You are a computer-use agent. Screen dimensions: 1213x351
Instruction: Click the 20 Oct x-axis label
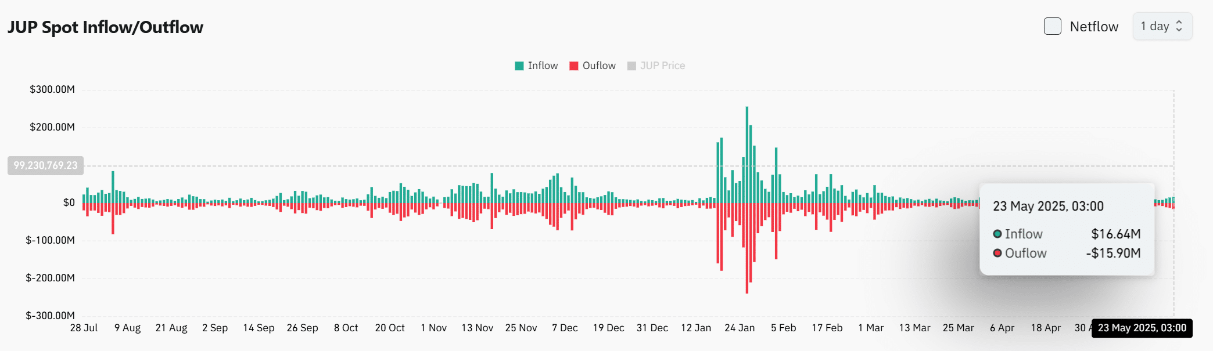pyautogui.click(x=390, y=328)
